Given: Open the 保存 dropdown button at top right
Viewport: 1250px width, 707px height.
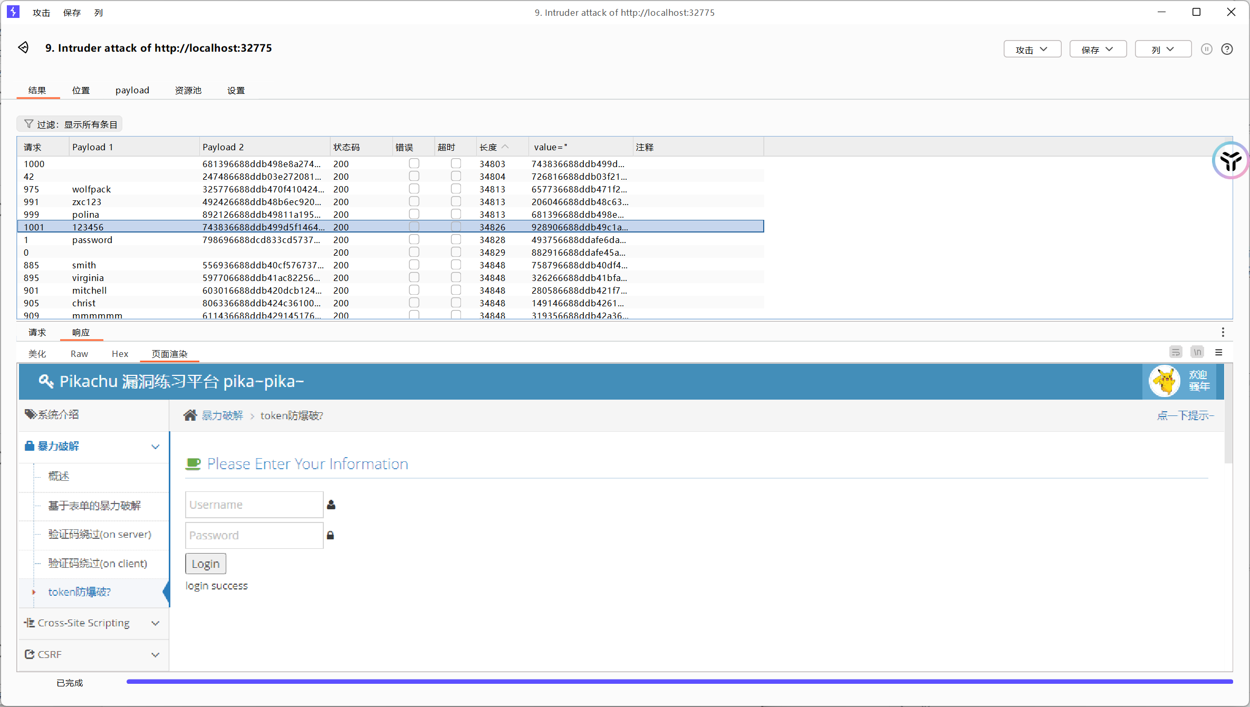Looking at the screenshot, I should pyautogui.click(x=1098, y=49).
